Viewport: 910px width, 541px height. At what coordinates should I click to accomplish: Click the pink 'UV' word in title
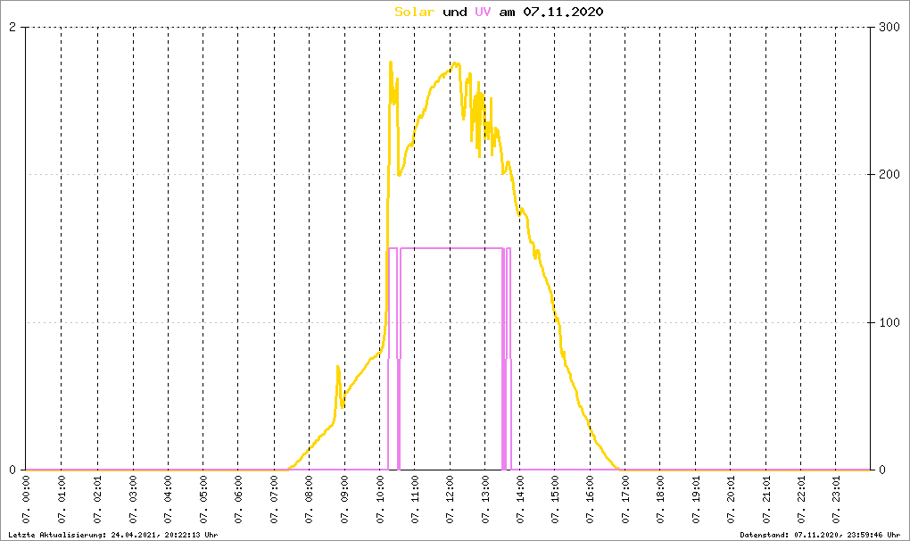(483, 12)
